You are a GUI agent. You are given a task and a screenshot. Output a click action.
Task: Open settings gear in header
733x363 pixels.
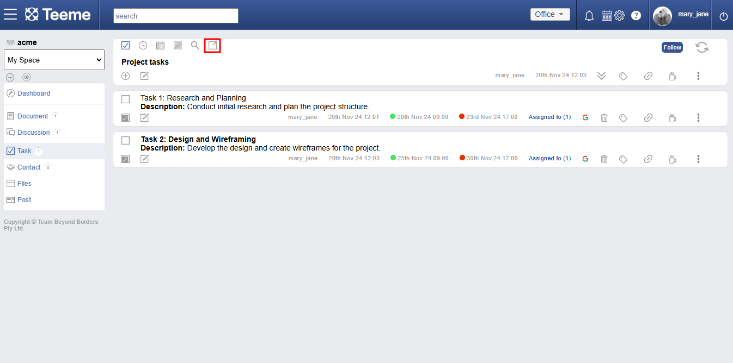coord(620,16)
